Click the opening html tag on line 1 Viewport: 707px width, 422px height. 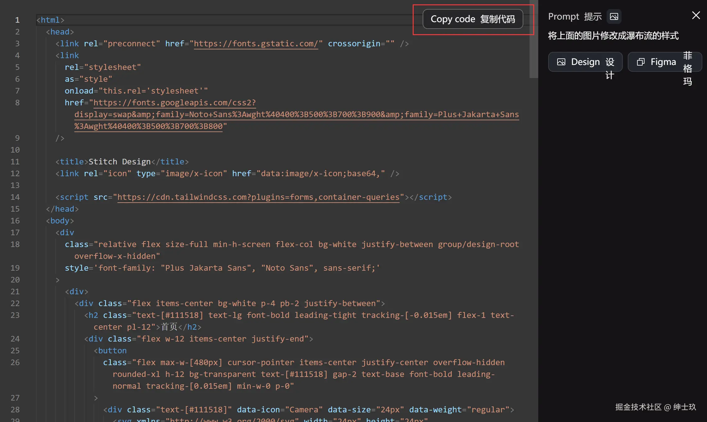click(x=50, y=20)
